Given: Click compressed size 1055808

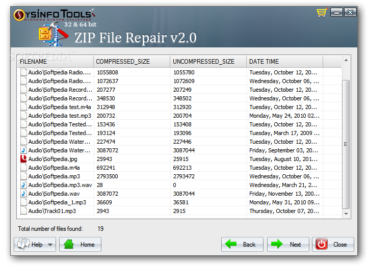Looking at the screenshot, I should (107, 72).
